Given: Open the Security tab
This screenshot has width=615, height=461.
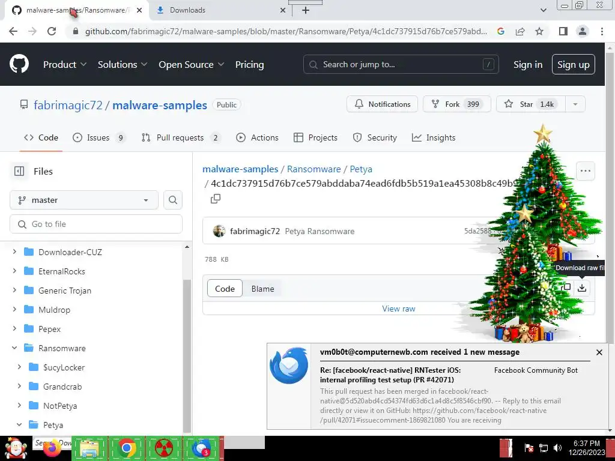Looking at the screenshot, I should coord(375,137).
